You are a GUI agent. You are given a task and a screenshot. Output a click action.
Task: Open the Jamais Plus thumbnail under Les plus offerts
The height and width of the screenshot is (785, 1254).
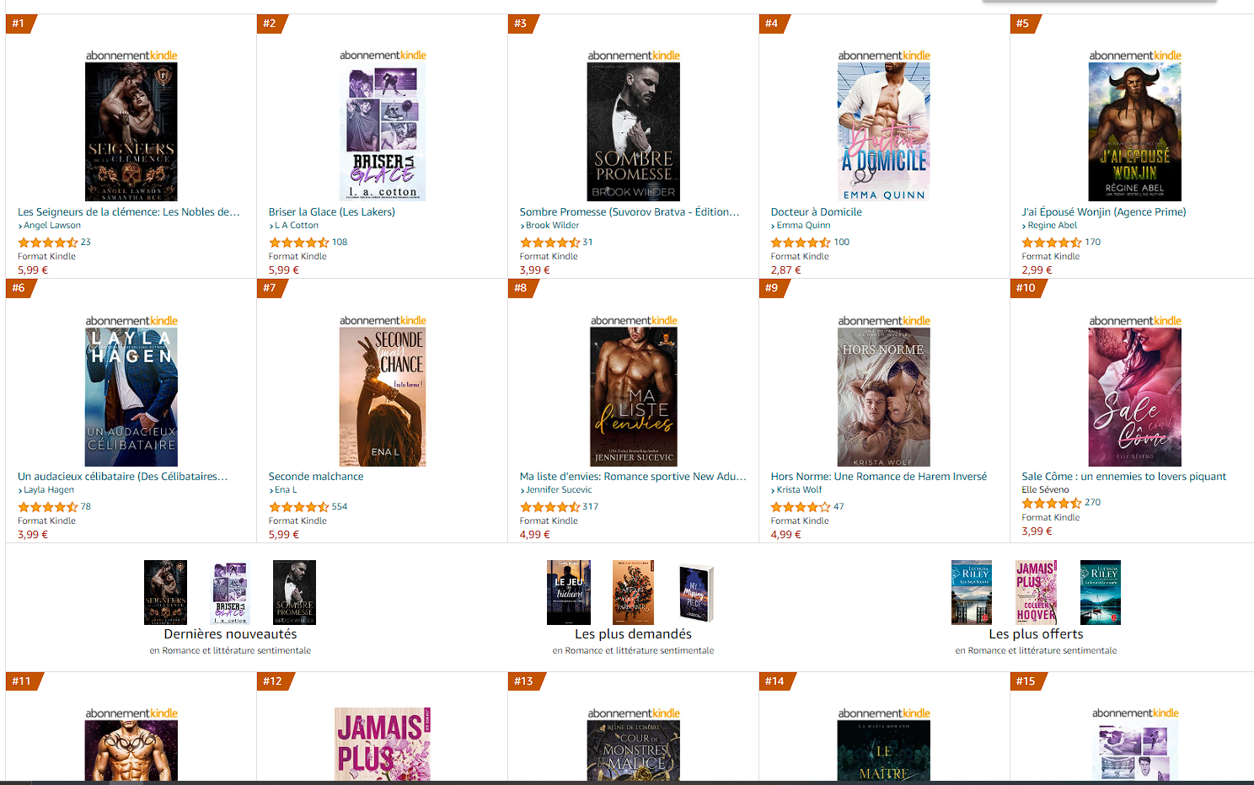[x=1037, y=592]
